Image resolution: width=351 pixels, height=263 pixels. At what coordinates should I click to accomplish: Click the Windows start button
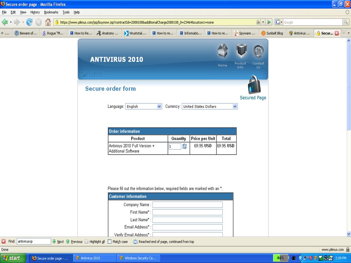coord(12,258)
